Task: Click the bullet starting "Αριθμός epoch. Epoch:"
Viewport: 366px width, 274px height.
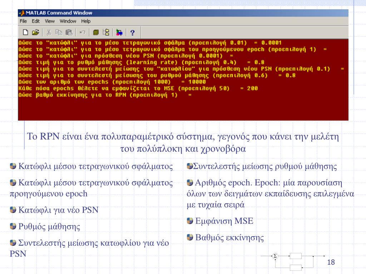Action: 271,194
